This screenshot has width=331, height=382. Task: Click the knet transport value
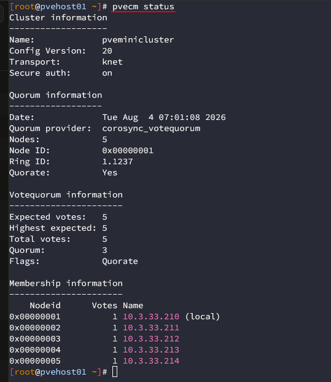pyautogui.click(x=112, y=62)
